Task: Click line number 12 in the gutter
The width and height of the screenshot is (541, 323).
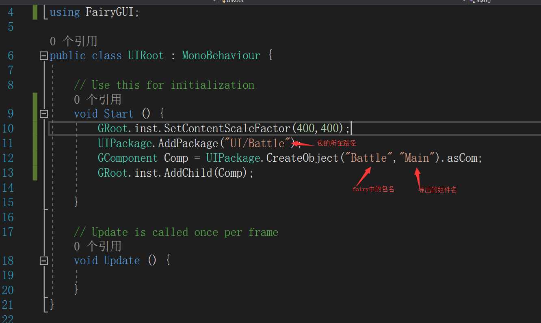Action: 7,158
